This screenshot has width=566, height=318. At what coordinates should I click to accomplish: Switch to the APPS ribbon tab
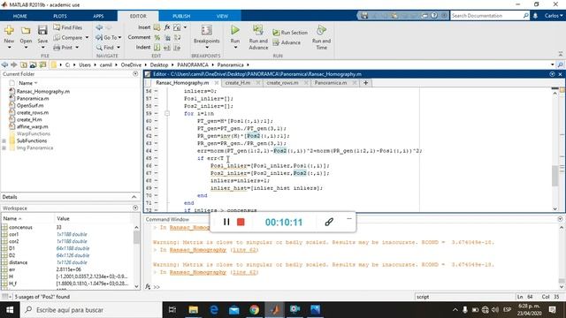tap(98, 16)
